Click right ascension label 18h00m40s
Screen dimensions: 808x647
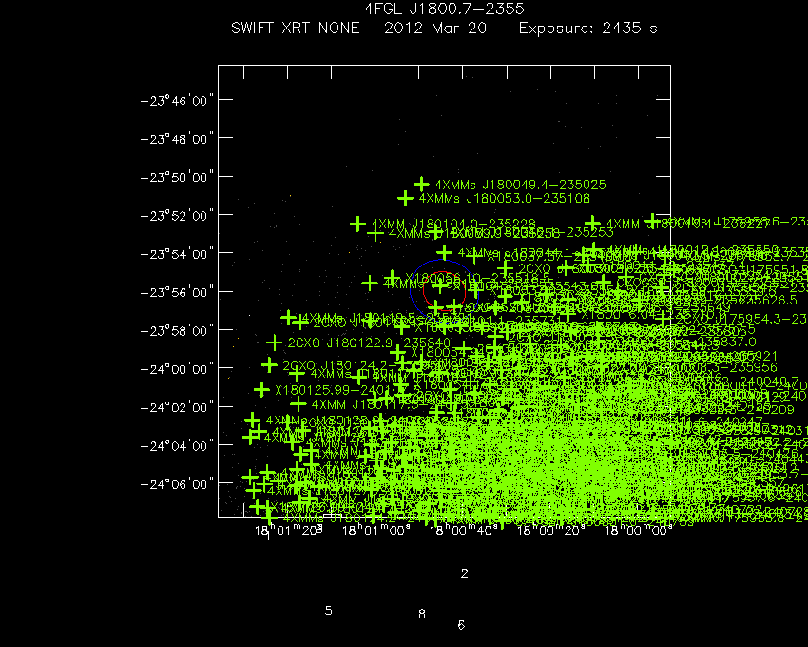[x=464, y=530]
